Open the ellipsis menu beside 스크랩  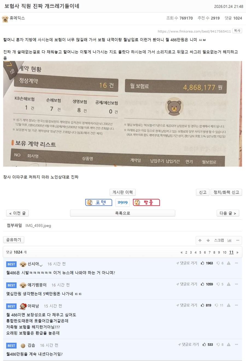coord(238,240)
